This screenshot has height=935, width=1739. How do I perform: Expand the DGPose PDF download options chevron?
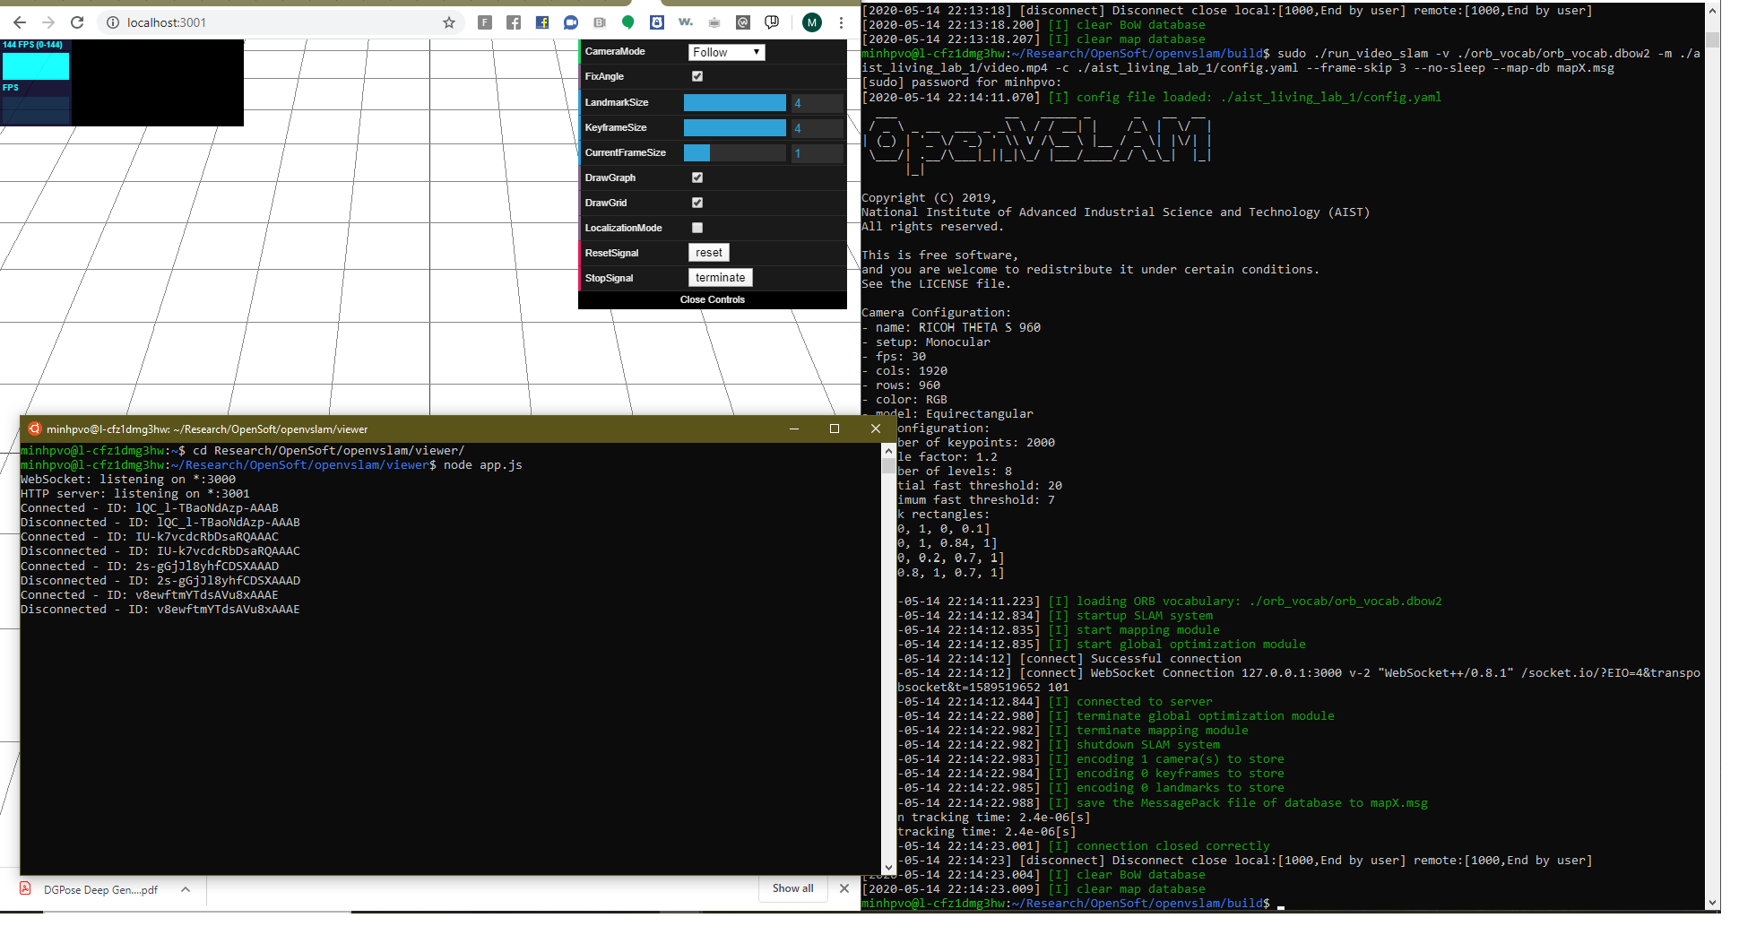click(186, 889)
